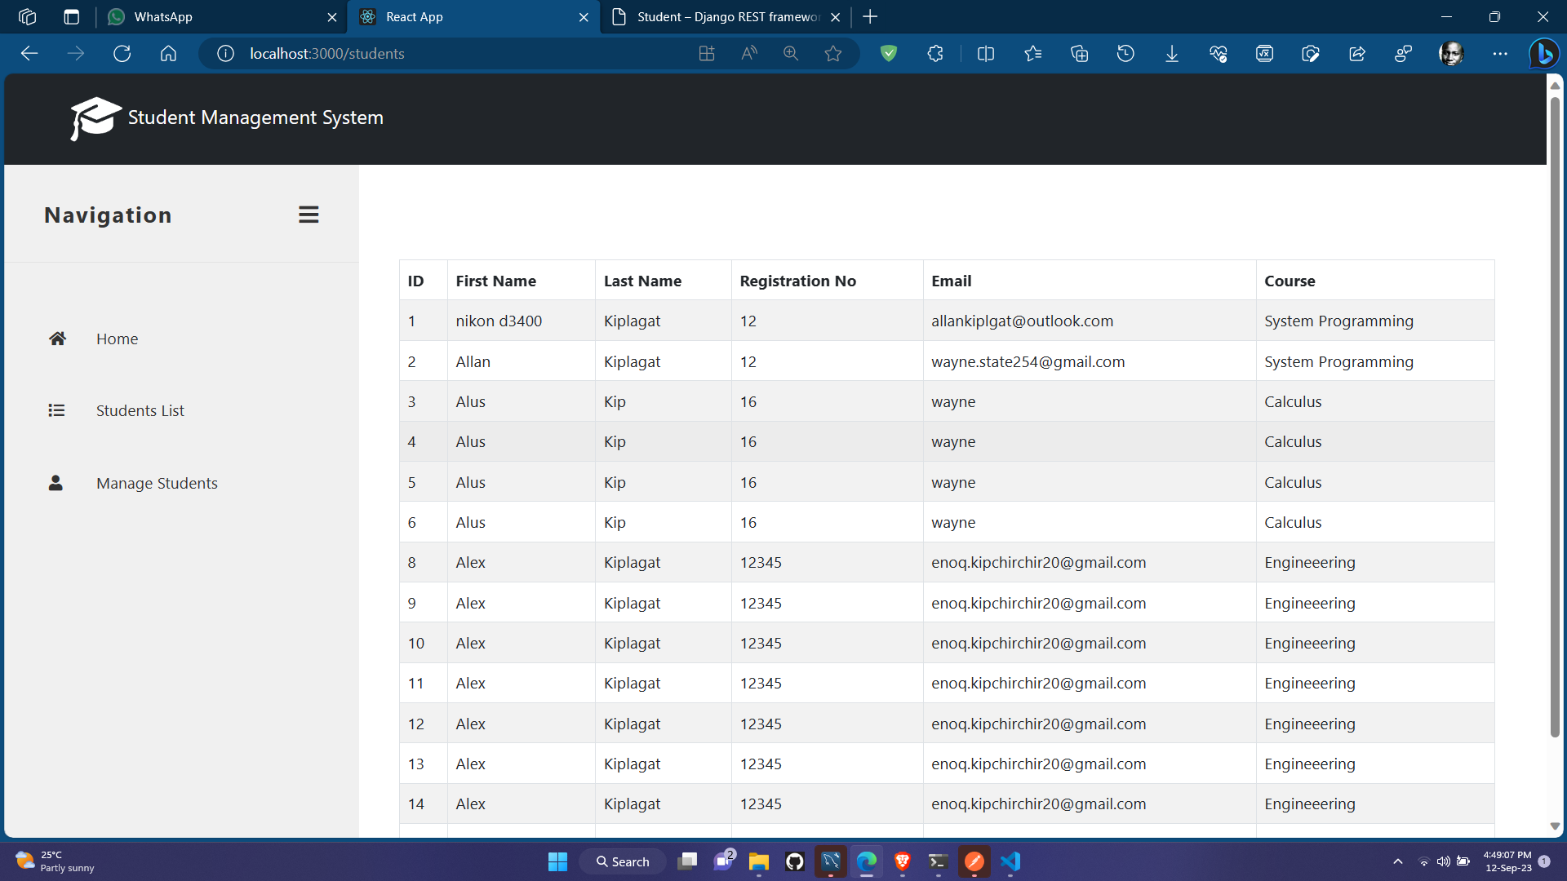
Task: Start a Web Capture screenshot
Action: pyautogui.click(x=1311, y=53)
